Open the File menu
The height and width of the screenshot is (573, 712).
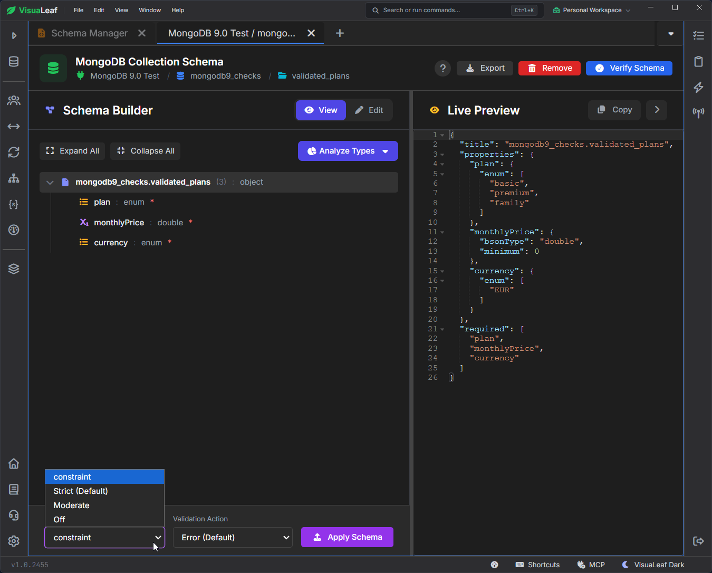(x=79, y=10)
